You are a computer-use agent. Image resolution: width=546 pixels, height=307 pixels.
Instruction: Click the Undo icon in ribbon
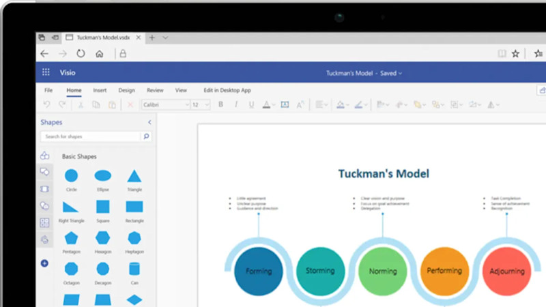point(46,104)
